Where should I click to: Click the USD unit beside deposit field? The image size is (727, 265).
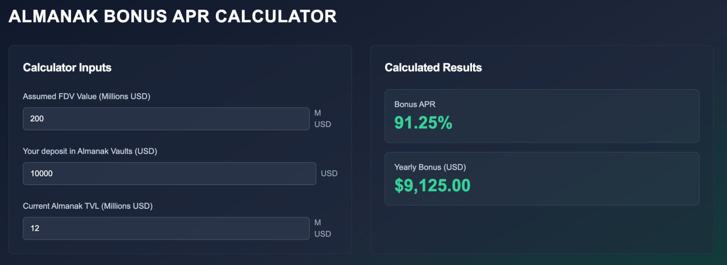point(329,174)
